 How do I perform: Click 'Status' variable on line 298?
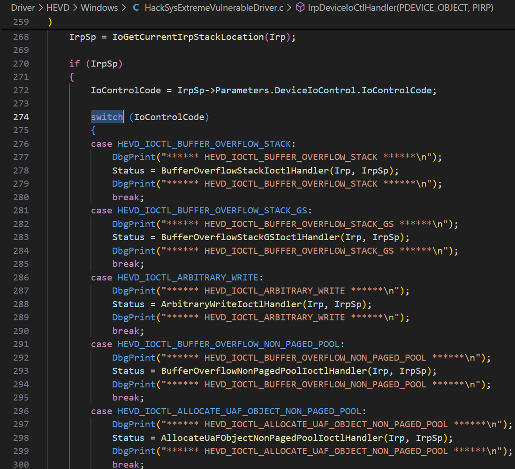129,438
